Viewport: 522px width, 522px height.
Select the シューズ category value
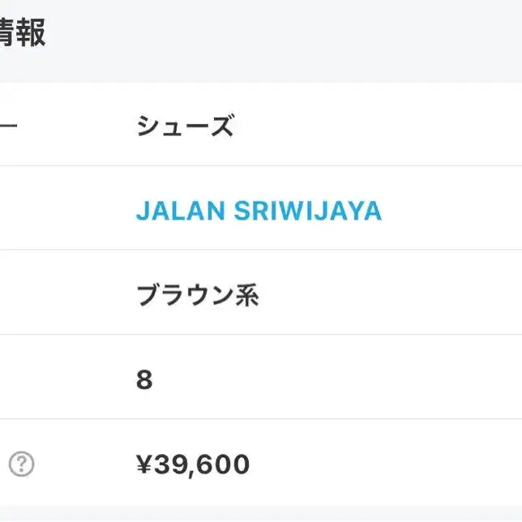[x=186, y=126]
